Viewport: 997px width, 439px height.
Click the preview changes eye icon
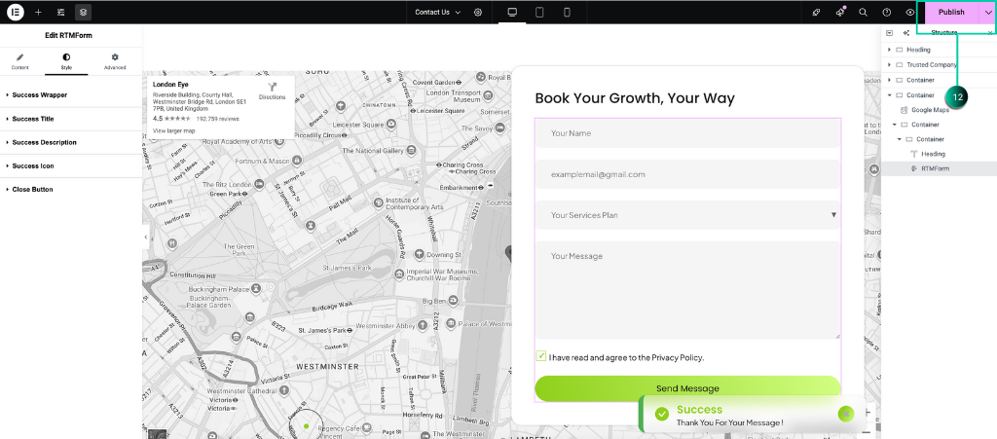[x=910, y=12]
